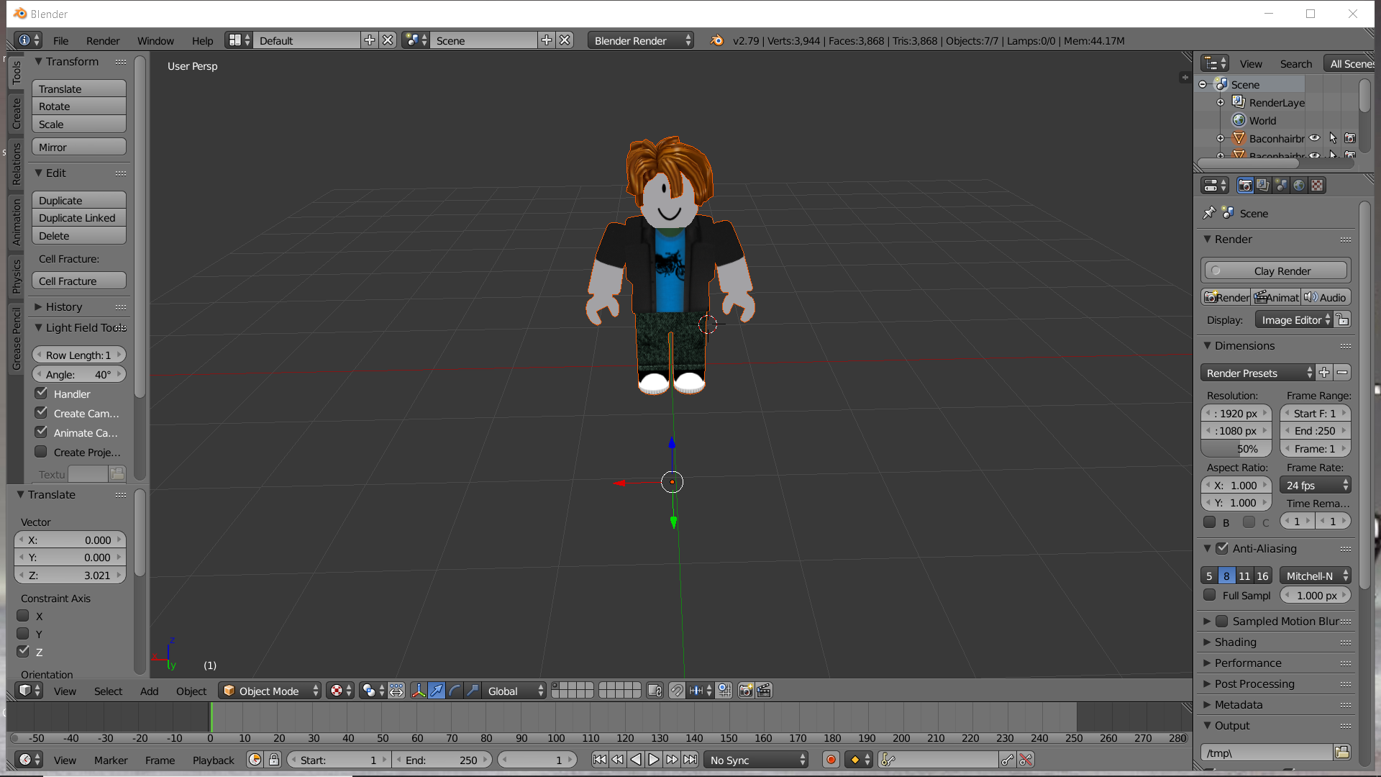Click the OpenGL render image camera icon
Viewport: 1381px width, 777px height.
point(746,691)
